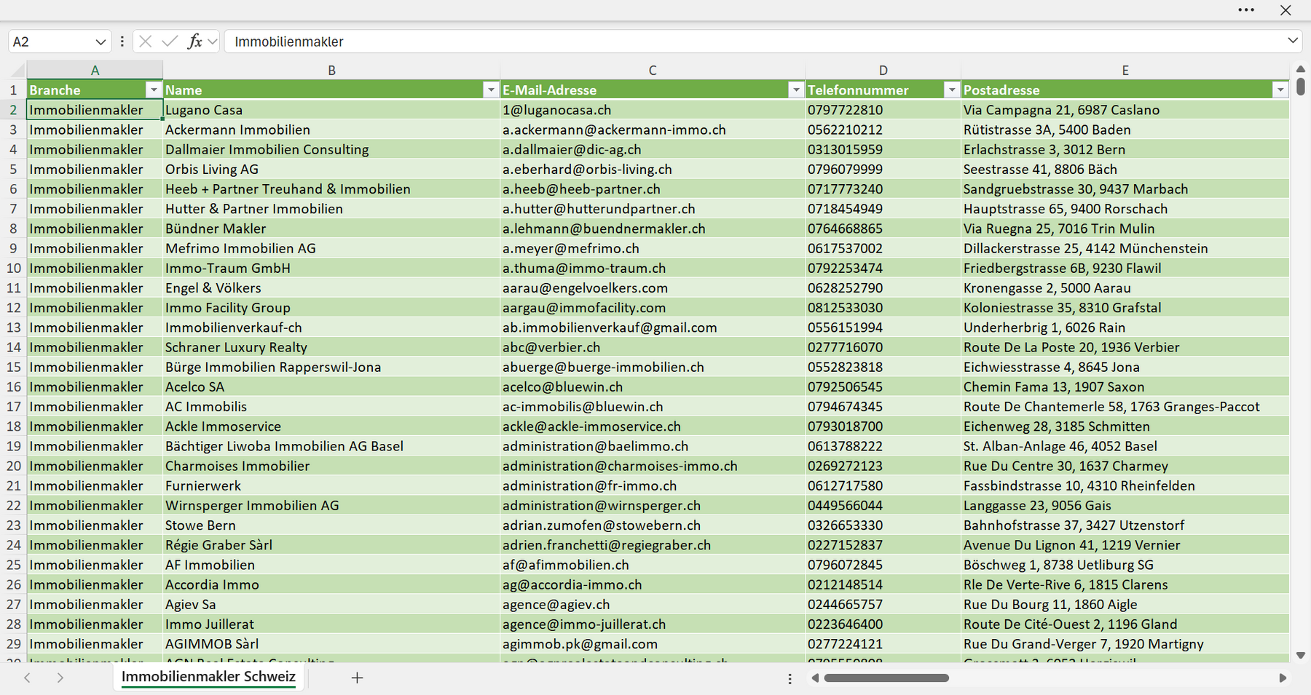Select column E header
The image size is (1311, 695).
[x=1125, y=70]
